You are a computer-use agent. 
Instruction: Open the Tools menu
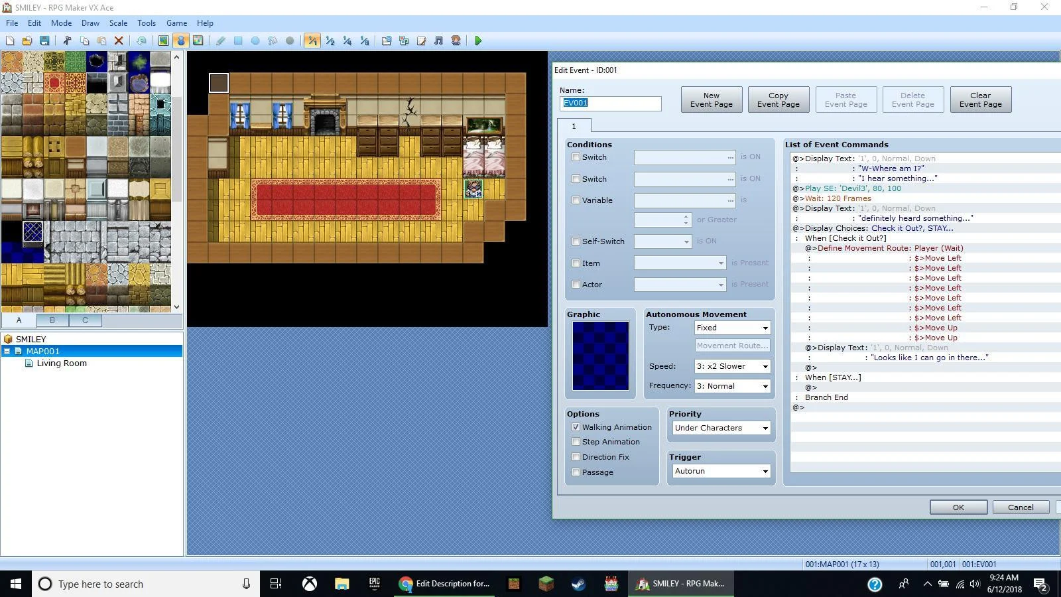point(147,23)
